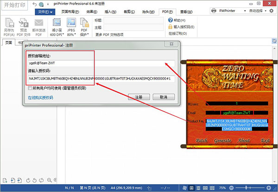Click the page with left arrow icon
The height and width of the screenshot is (192, 278).
pos(13,180)
